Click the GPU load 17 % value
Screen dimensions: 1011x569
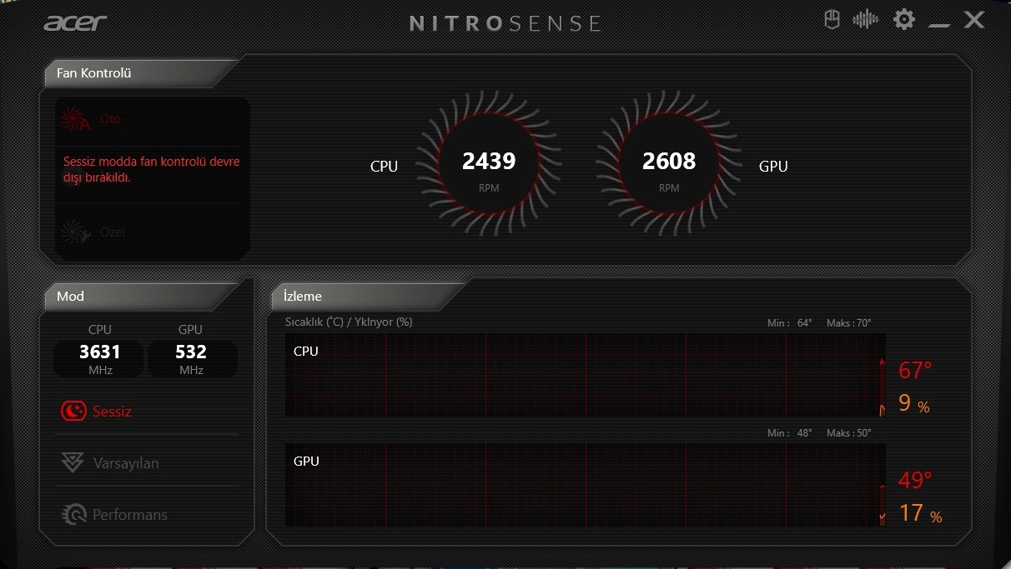[x=920, y=513]
